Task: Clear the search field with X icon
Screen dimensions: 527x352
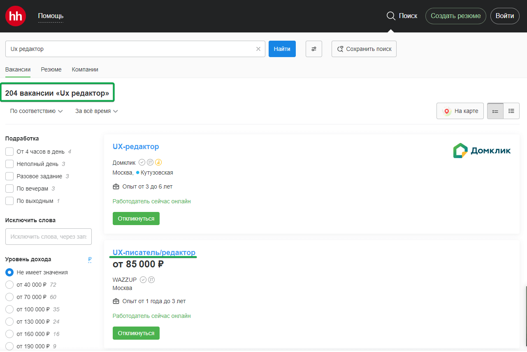Action: pos(258,49)
